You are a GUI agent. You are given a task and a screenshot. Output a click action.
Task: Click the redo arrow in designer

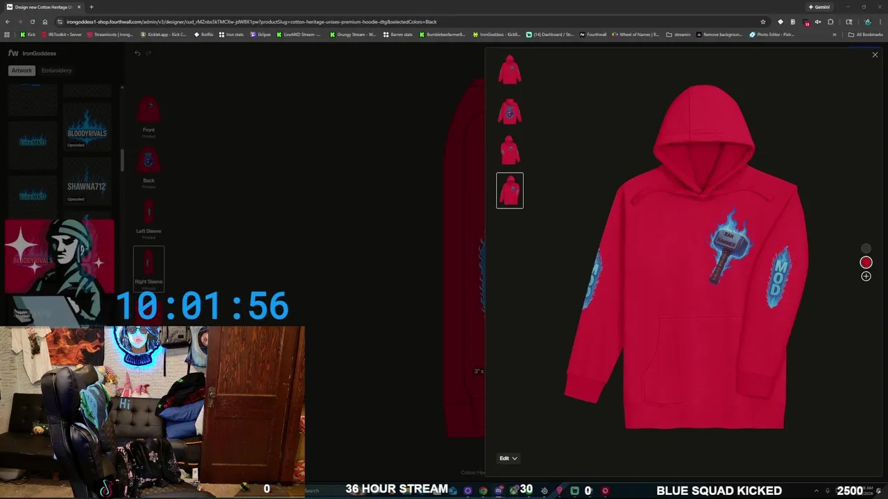(x=148, y=53)
